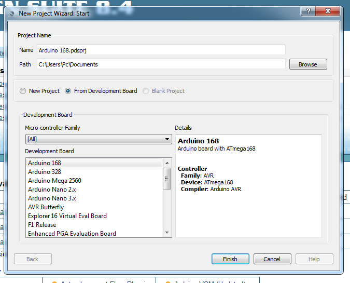The width and height of the screenshot is (350, 283).
Task: Click the disabled Back button
Action: pos(33,259)
